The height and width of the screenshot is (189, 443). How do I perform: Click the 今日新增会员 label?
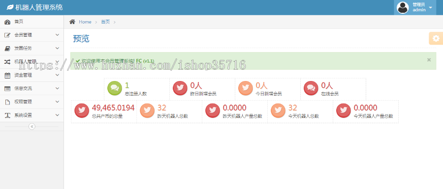tap(269, 94)
